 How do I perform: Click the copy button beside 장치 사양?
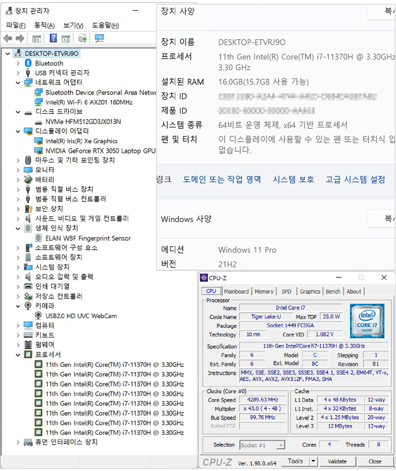(381, 11)
